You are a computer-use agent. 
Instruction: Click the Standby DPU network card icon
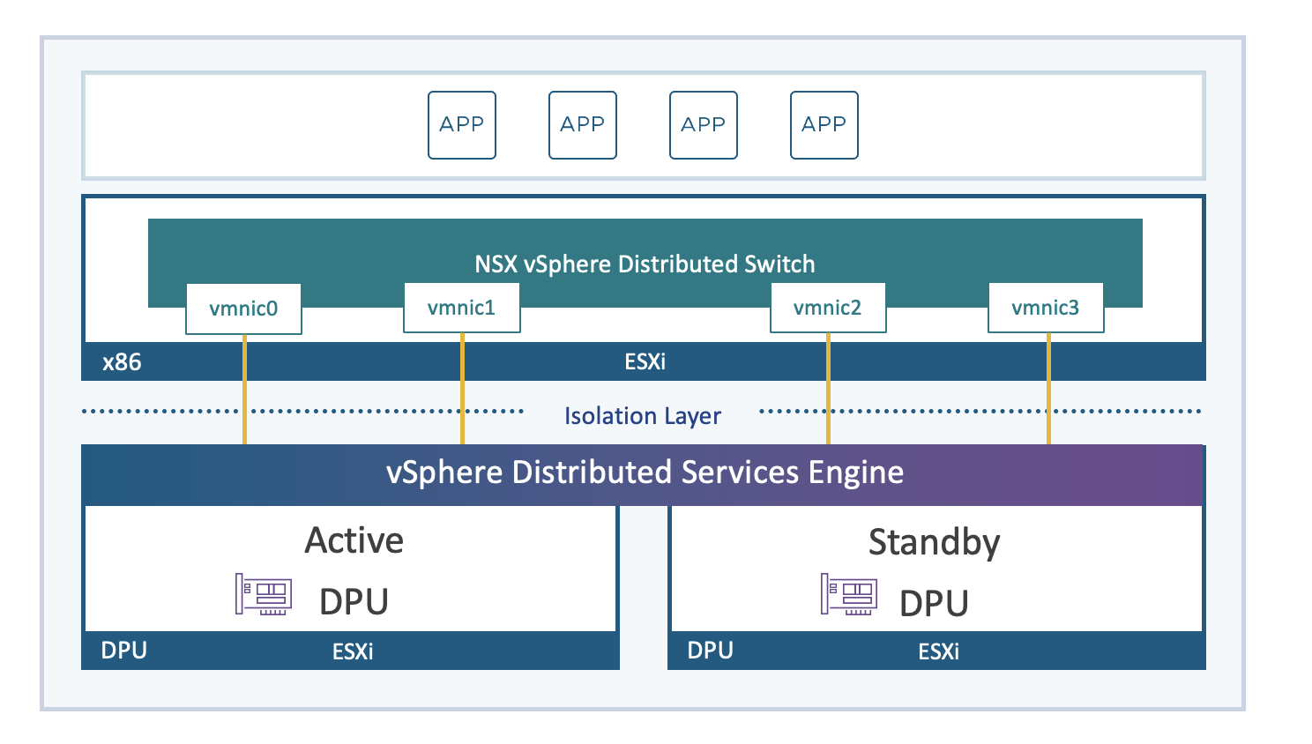848,594
